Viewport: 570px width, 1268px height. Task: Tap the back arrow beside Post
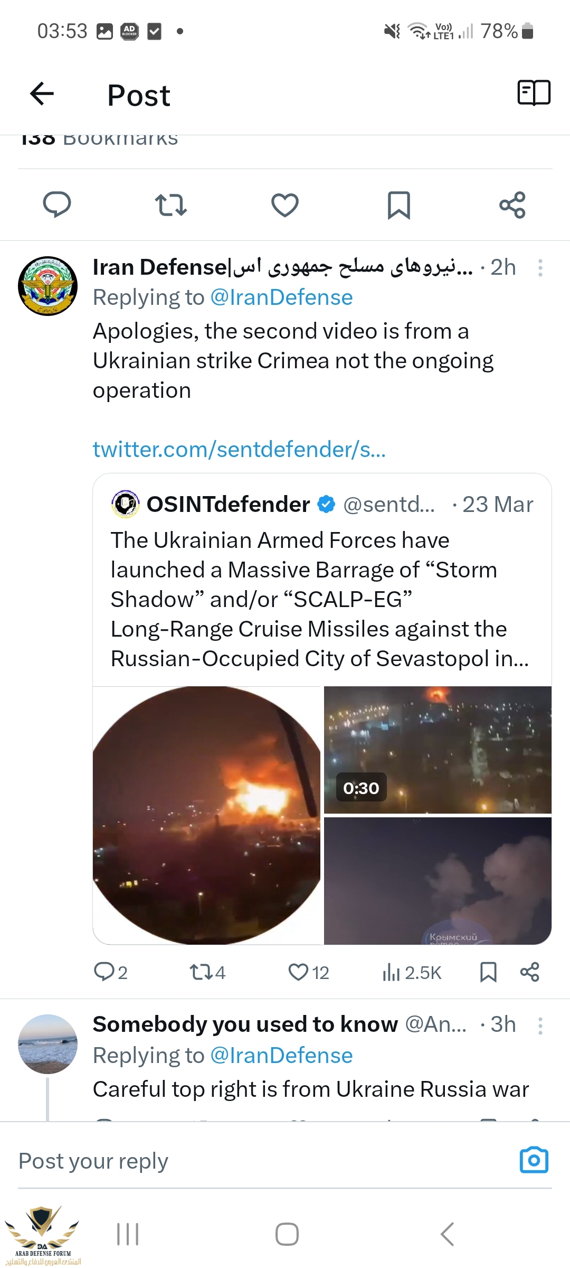(42, 94)
